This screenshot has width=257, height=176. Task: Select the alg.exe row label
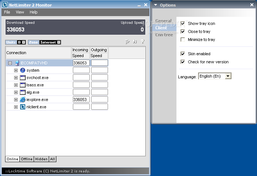[x=33, y=93]
